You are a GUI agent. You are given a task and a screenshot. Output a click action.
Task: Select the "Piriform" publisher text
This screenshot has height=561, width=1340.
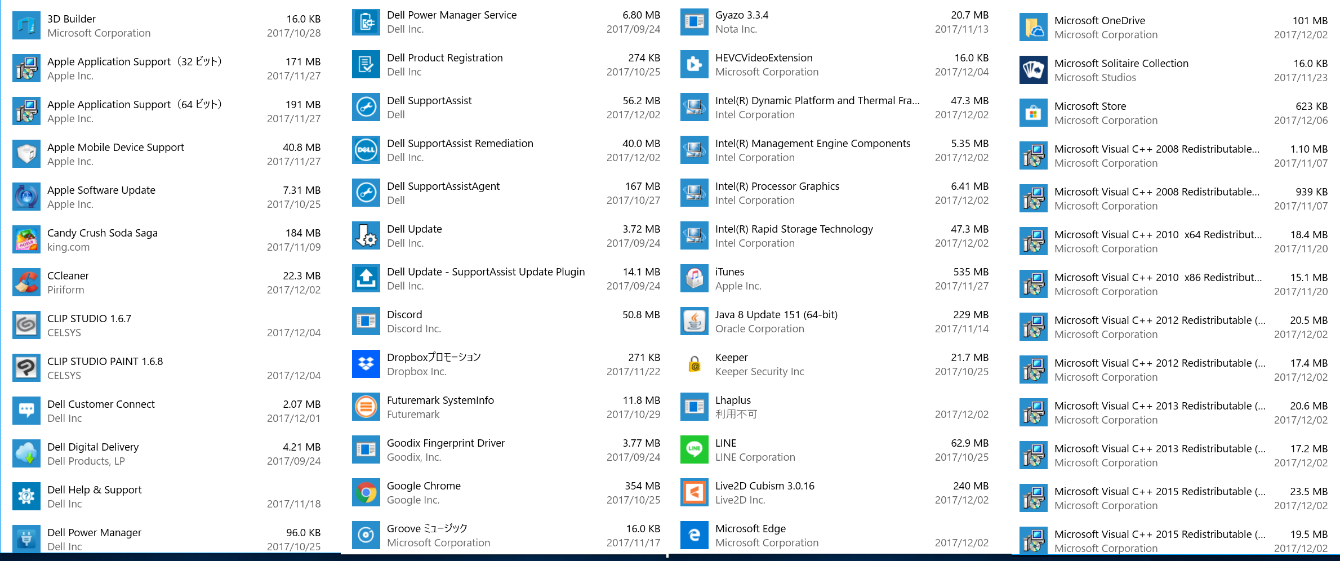tap(65, 290)
